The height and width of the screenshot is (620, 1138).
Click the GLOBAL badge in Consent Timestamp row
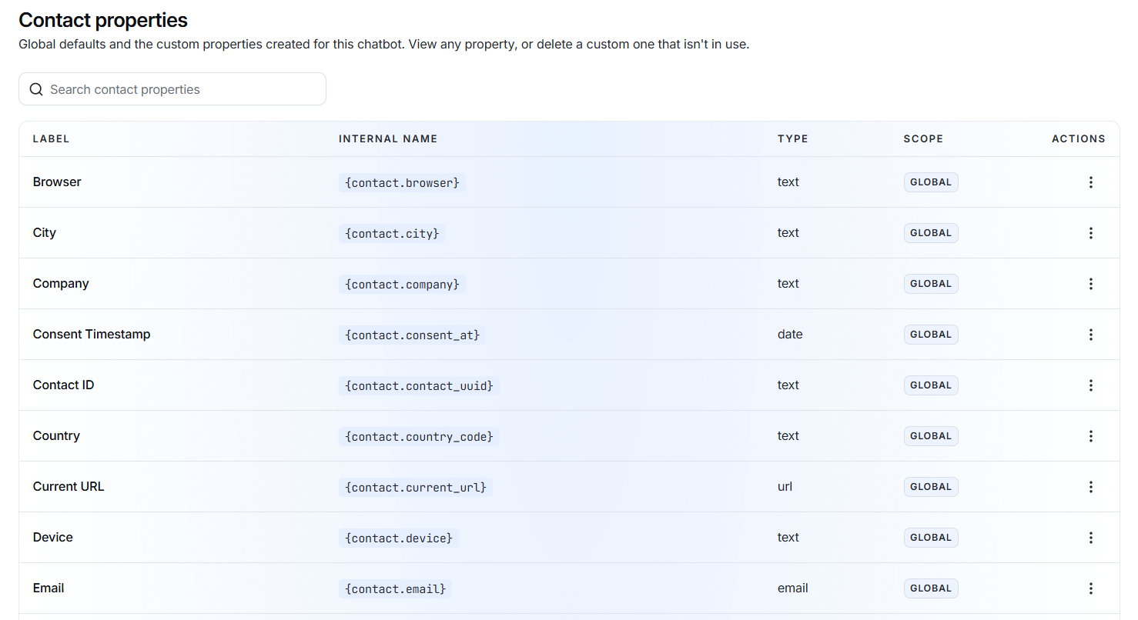tap(931, 335)
